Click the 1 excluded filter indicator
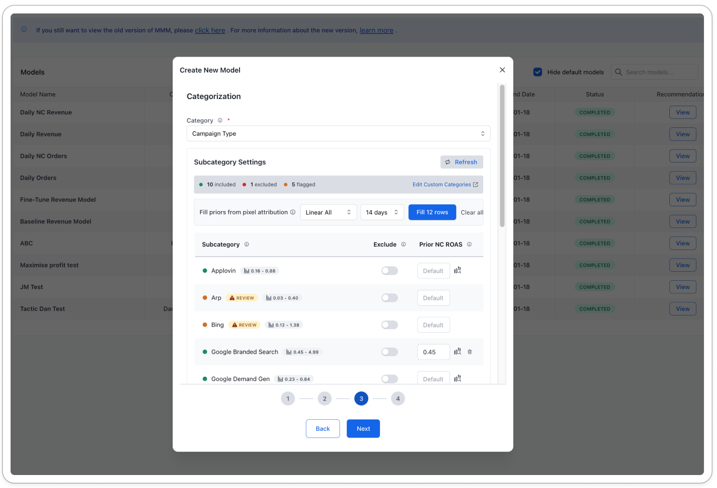 (x=260, y=185)
